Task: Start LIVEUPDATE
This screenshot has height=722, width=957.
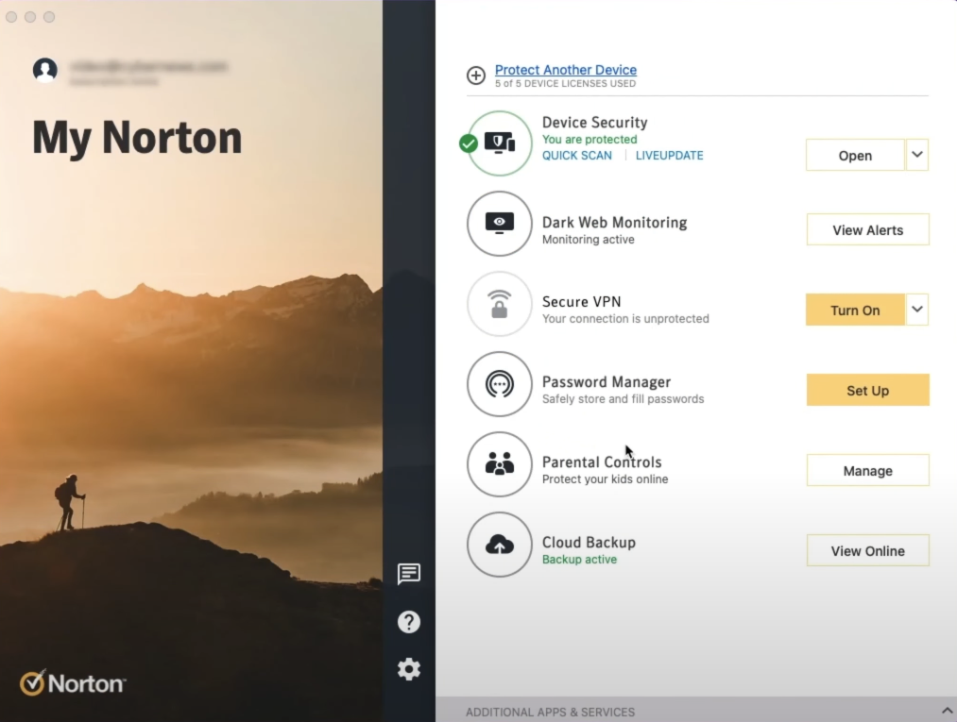Action: pyautogui.click(x=670, y=156)
